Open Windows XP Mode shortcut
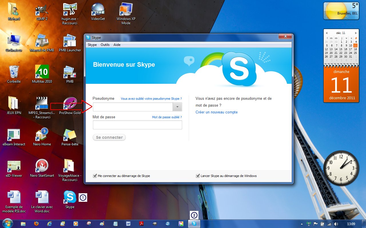The image size is (366, 228). click(x=126, y=14)
